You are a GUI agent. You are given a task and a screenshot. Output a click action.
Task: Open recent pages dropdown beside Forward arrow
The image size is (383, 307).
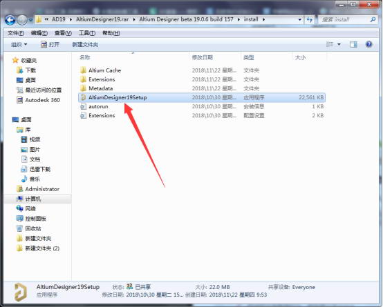coord(30,20)
